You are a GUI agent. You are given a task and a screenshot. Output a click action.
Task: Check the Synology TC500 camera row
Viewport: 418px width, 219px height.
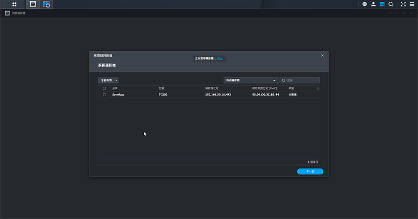105,95
